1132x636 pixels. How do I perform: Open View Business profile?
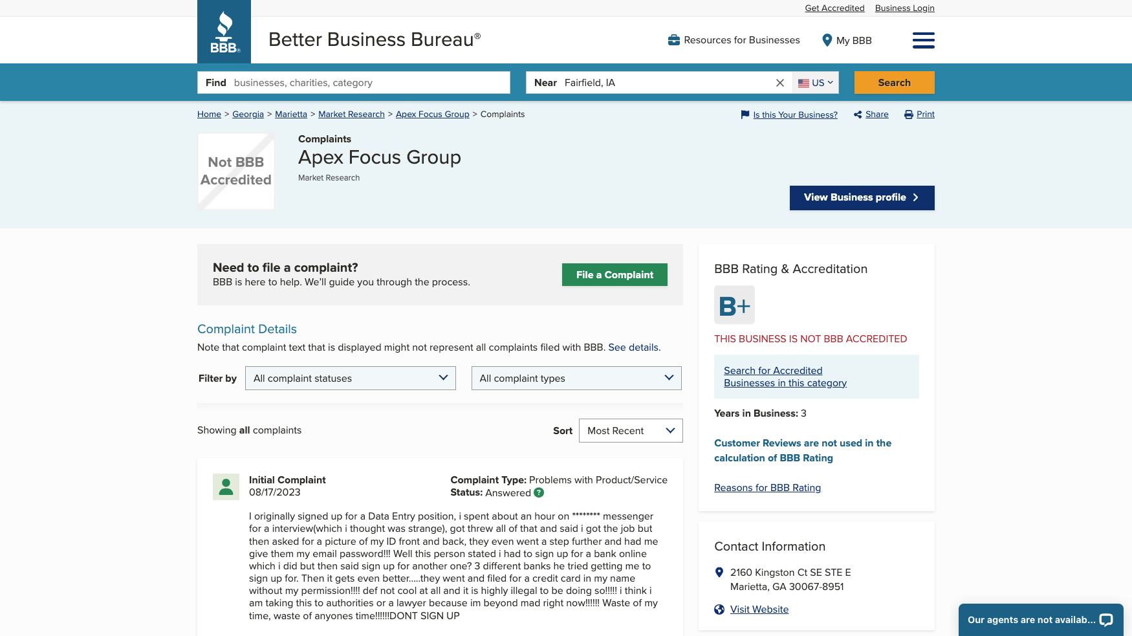coord(862,198)
